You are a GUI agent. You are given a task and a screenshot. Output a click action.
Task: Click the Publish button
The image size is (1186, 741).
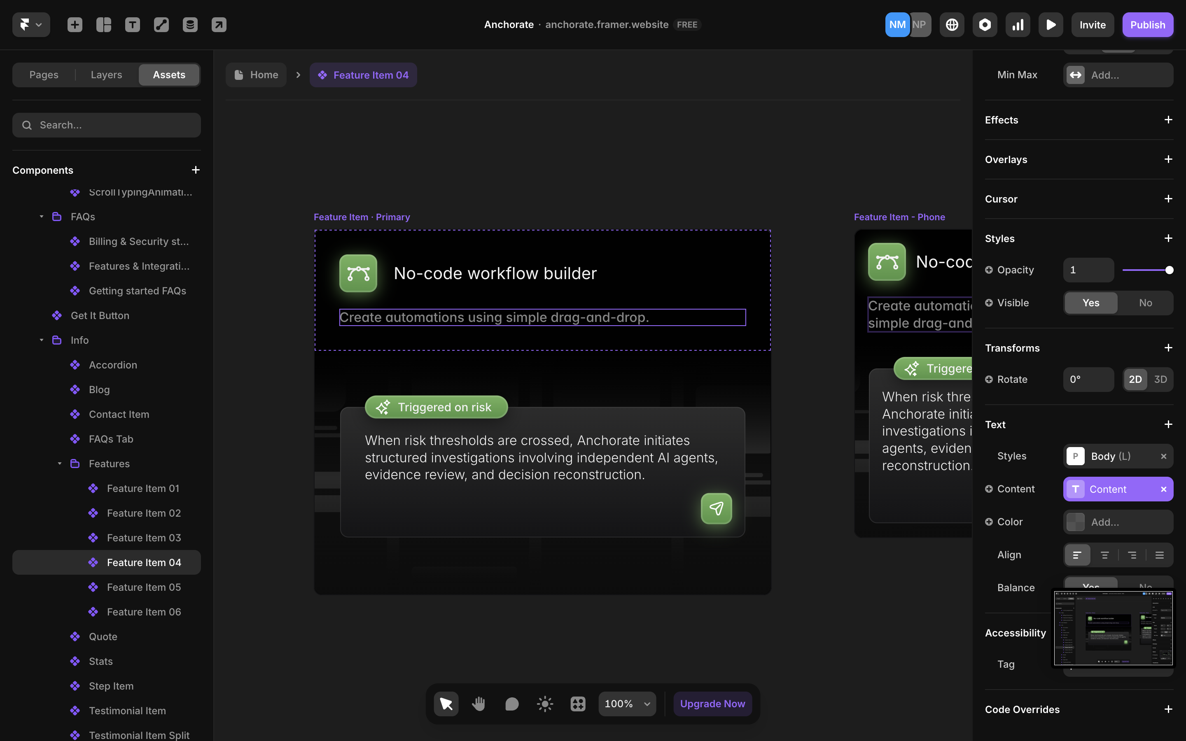1148,25
